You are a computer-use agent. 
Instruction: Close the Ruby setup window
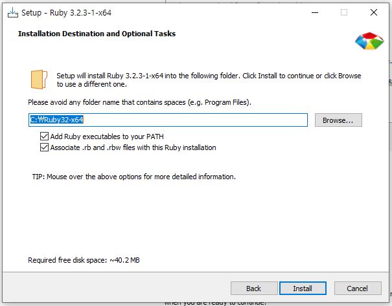point(374,12)
